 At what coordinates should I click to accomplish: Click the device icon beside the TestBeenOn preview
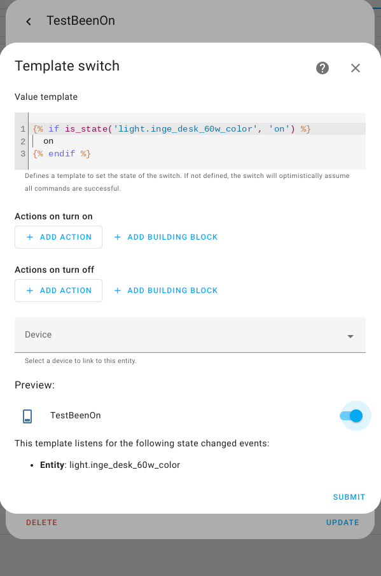27,416
